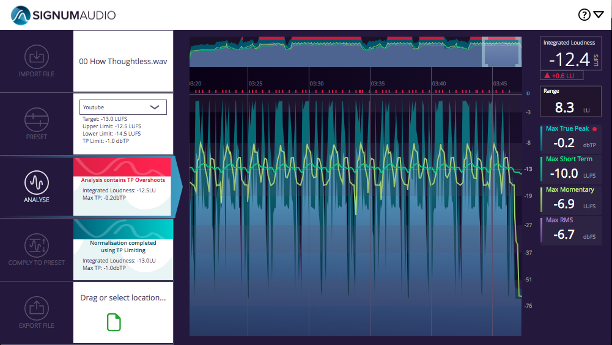Screen dimensions: 612x345
Task: Open the Comply To Preset icon
Action: tap(36, 245)
